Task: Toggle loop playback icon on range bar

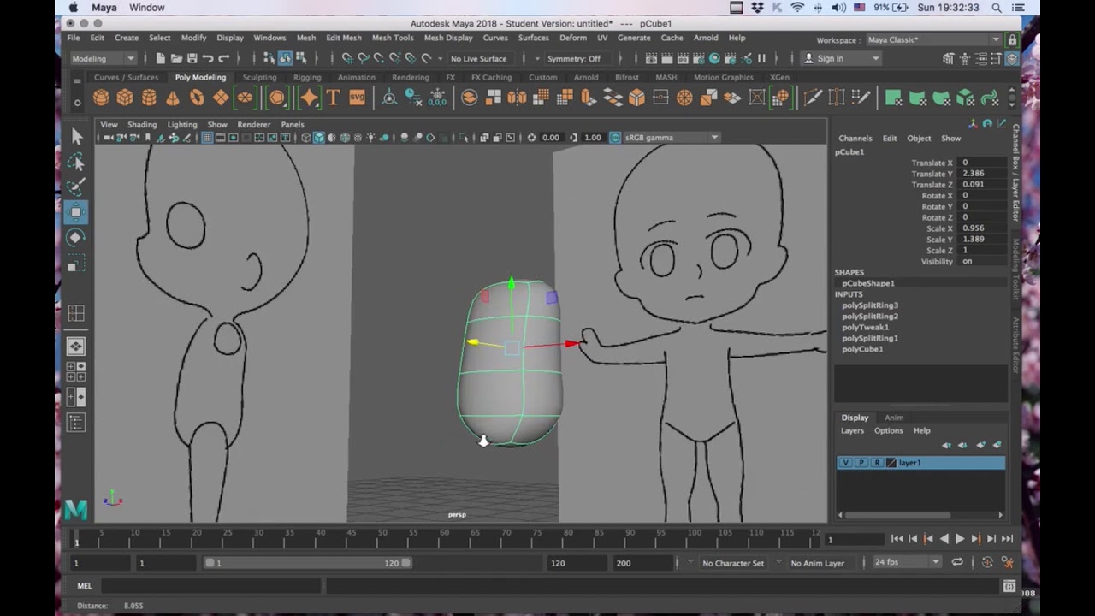Action: coord(957,562)
